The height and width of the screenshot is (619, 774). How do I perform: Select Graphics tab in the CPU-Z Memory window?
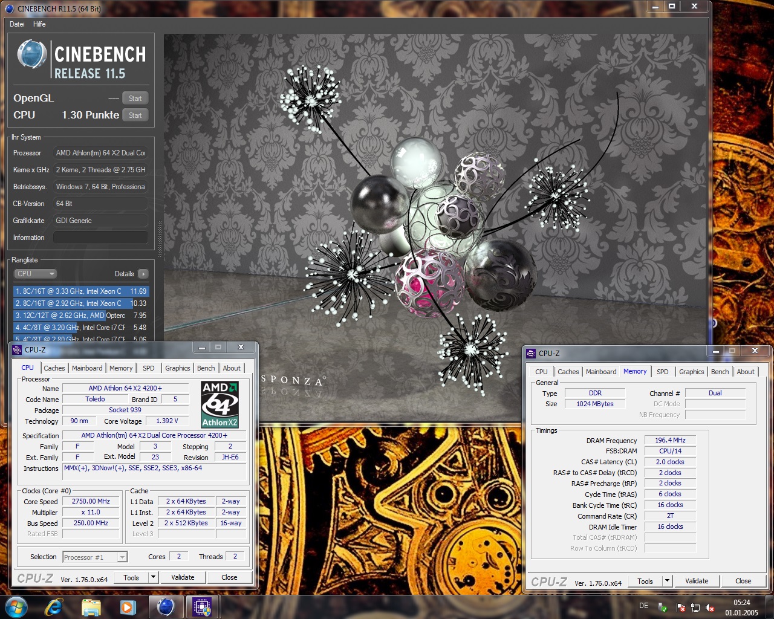point(692,372)
